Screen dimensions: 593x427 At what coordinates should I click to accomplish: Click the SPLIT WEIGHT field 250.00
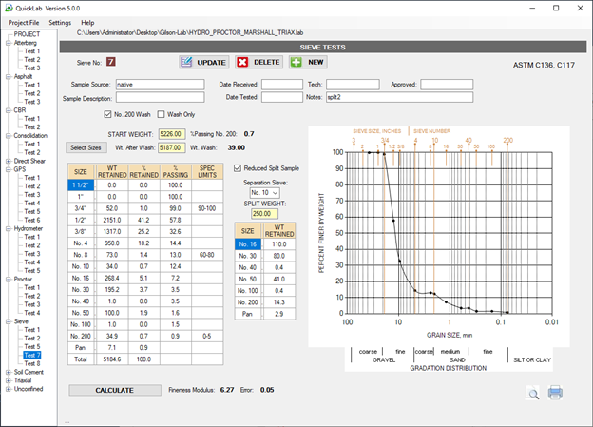264,213
